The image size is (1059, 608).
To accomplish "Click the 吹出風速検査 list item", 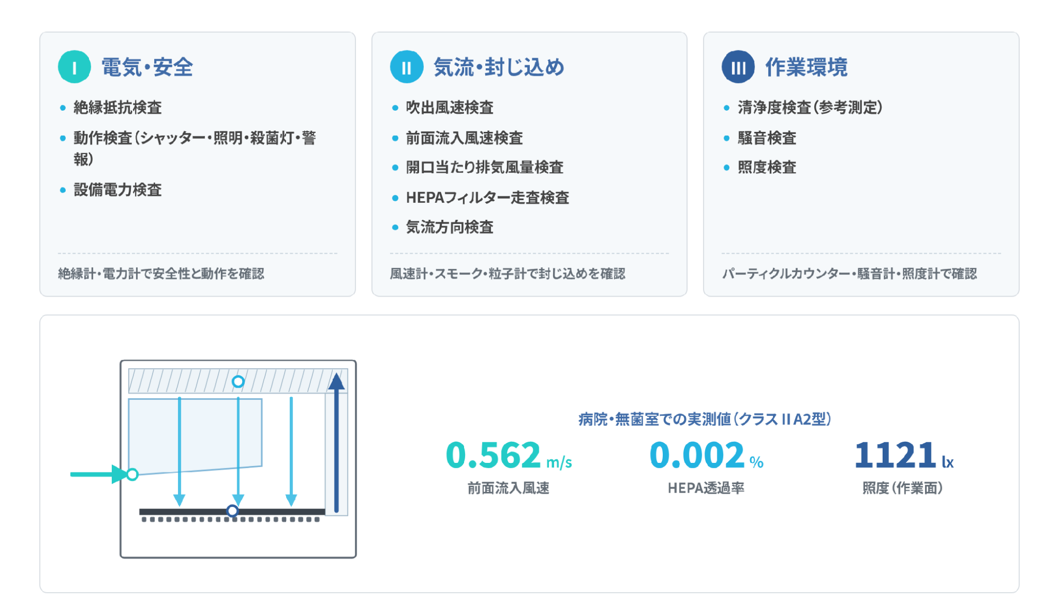I will click(450, 108).
